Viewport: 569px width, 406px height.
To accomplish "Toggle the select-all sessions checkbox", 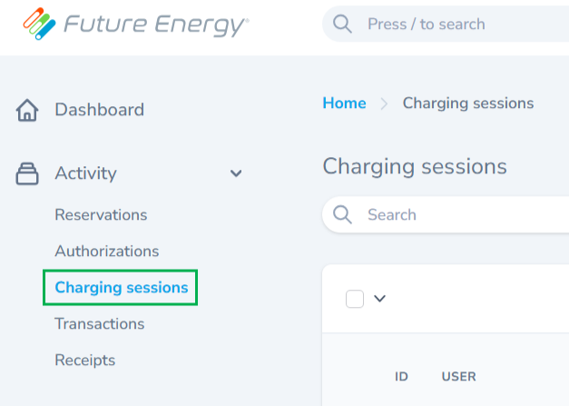I will [x=355, y=299].
